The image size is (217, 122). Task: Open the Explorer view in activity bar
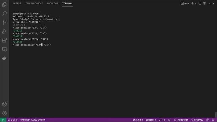tap(4, 4)
